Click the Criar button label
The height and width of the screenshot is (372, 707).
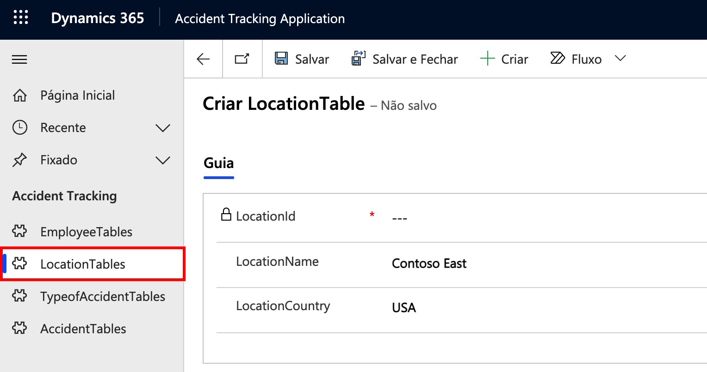[x=515, y=60]
